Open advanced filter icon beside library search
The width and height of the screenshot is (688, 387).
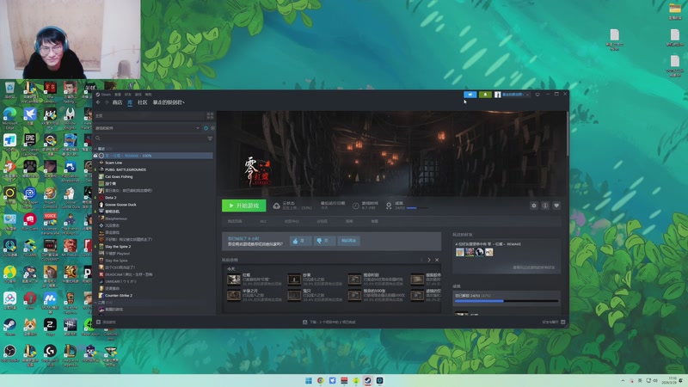[210, 138]
